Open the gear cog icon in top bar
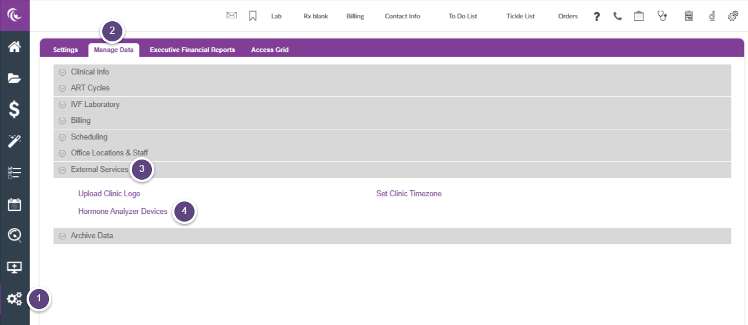Image resolution: width=748 pixels, height=325 pixels. (733, 16)
